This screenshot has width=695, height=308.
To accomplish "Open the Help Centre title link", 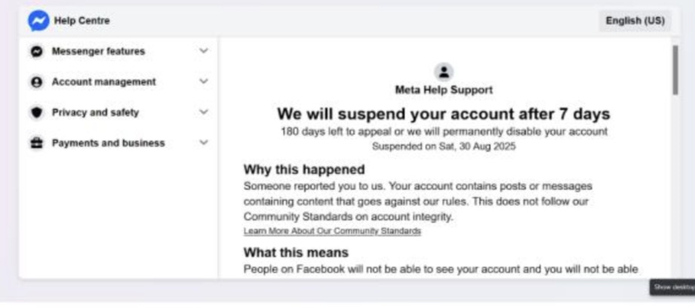I will (x=81, y=20).
